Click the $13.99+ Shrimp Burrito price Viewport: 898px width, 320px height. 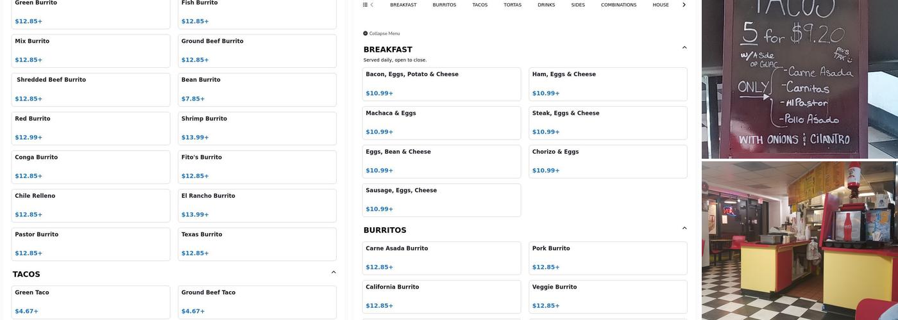195,138
